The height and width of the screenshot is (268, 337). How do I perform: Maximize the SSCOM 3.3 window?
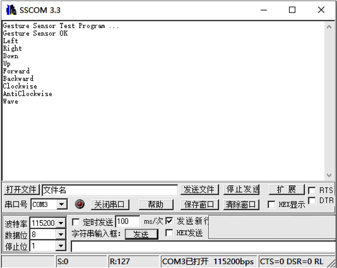point(292,10)
